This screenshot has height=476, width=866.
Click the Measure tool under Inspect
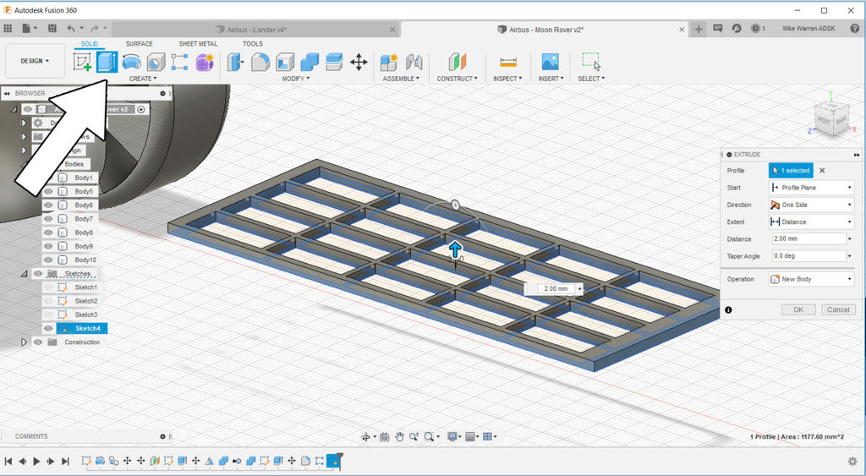507,63
